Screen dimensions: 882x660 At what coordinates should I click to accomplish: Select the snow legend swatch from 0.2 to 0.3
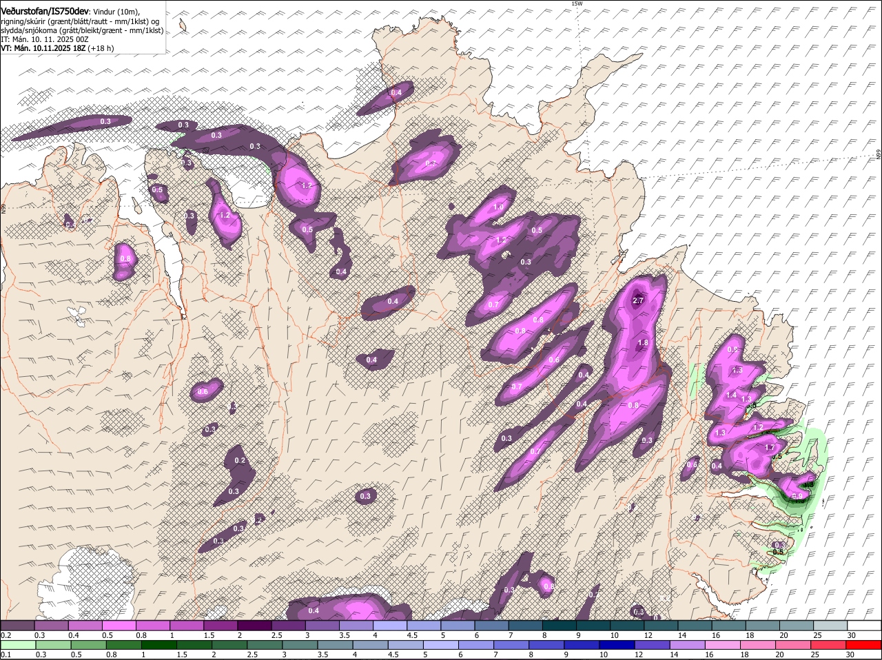click(x=17, y=625)
